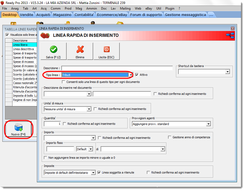Open the Util menu

point(158,8)
